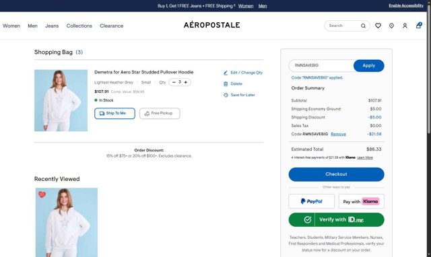Click the trash can delete icon

point(226,84)
